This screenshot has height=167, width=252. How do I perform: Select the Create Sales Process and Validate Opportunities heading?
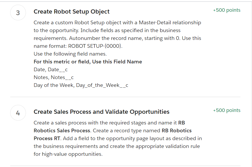tap(102, 112)
